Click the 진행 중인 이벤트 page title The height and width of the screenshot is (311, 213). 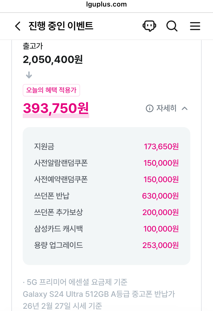point(61,26)
